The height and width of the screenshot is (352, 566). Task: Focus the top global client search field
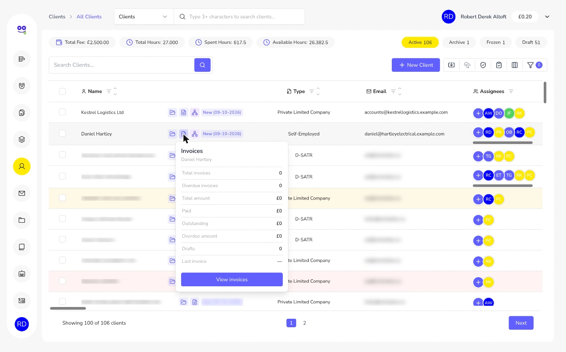239,17
